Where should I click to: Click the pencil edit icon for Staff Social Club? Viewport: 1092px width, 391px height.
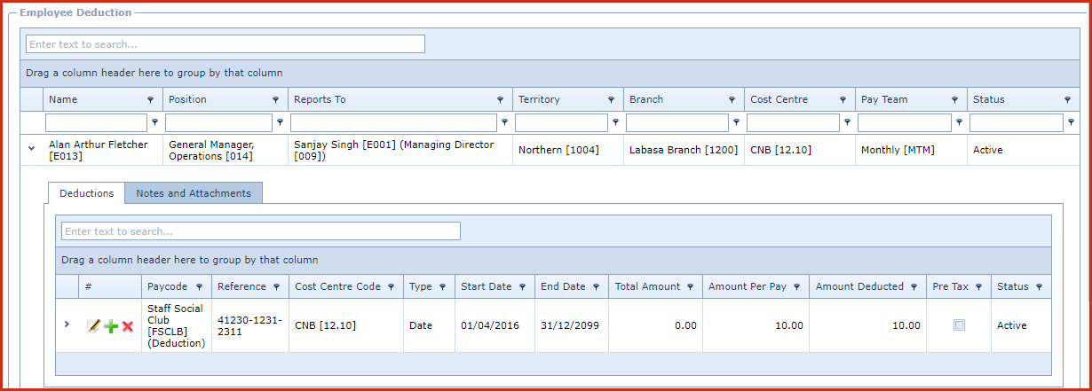[x=93, y=326]
